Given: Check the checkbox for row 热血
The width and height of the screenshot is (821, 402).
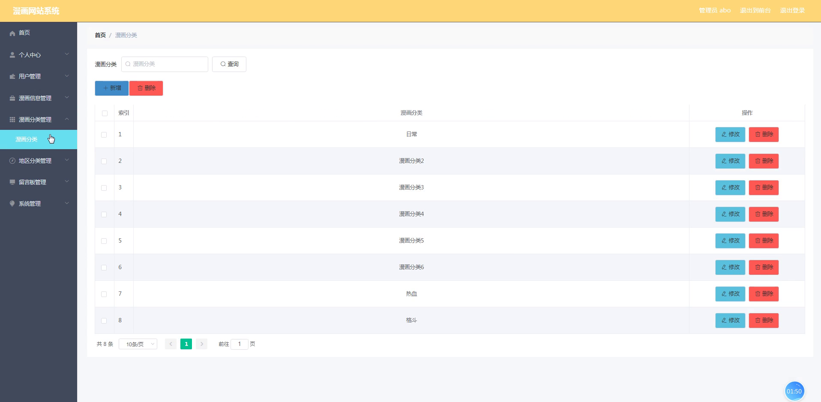Looking at the screenshot, I should pos(104,294).
